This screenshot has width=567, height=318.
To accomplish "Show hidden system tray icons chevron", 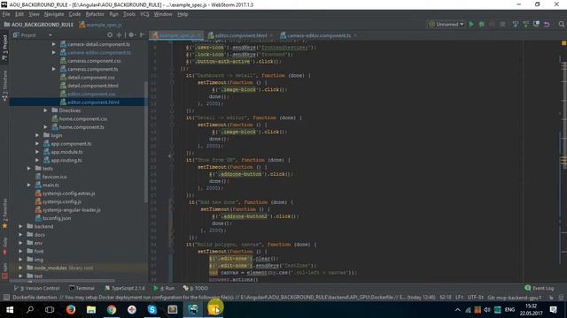I will tap(457, 310).
